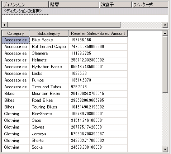Select the value 29358206.9606995
Image resolution: width=171 pixels, height=154 pixels.
(98, 101)
